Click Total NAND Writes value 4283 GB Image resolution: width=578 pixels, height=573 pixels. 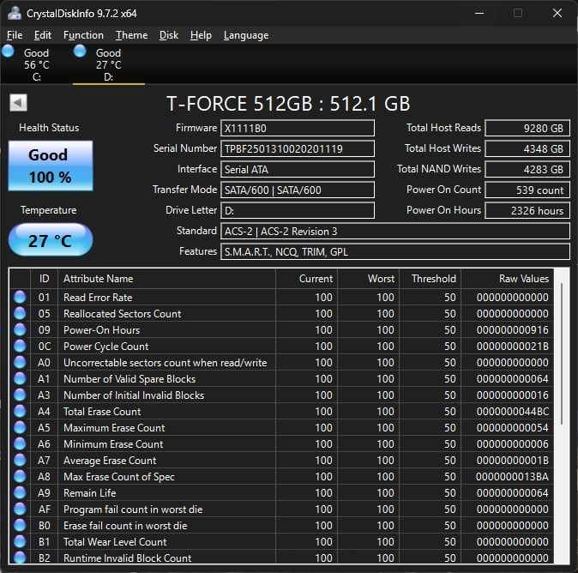(527, 169)
